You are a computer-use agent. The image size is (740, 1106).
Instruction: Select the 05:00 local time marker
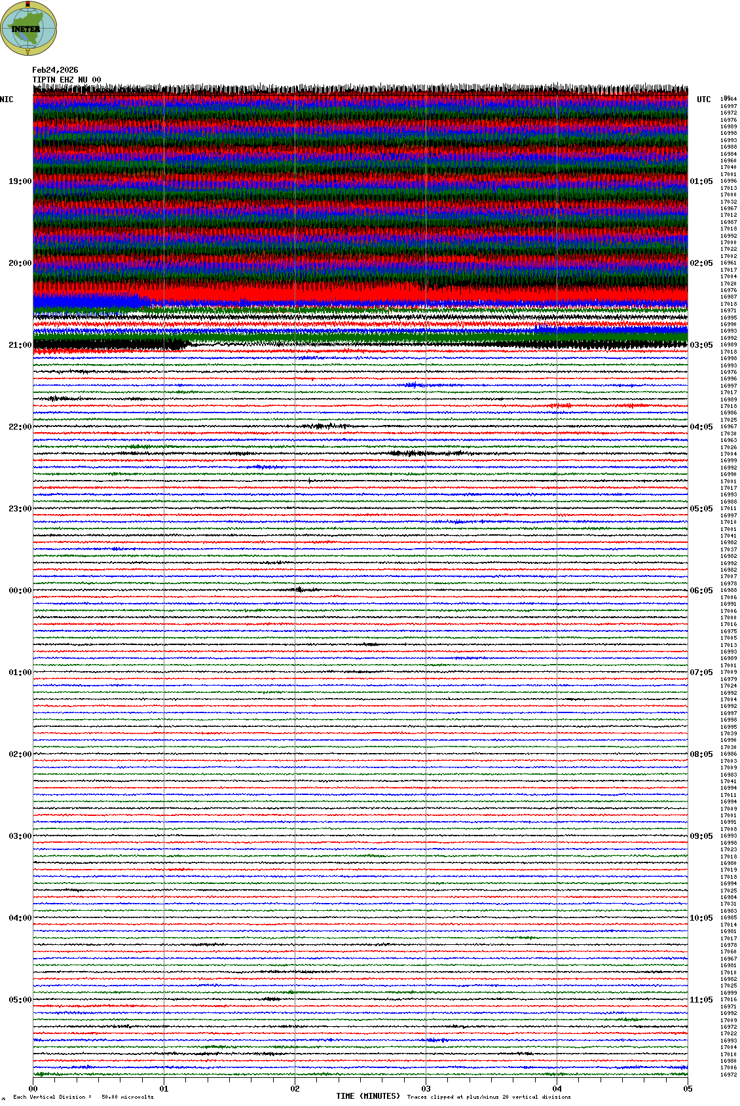click(20, 1000)
